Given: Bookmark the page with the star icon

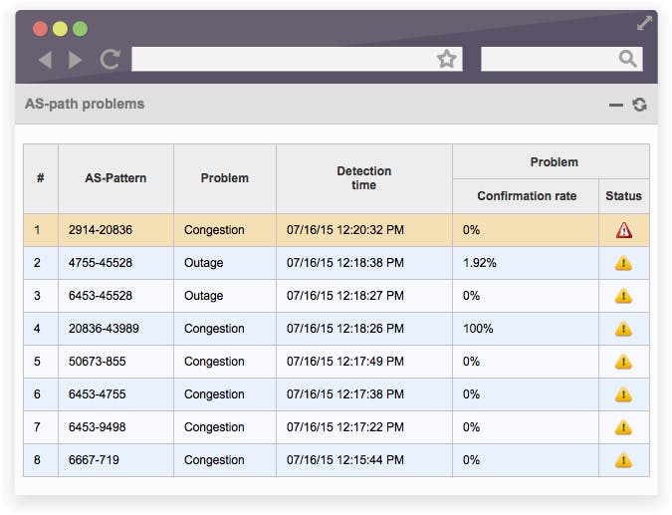Looking at the screenshot, I should (447, 60).
